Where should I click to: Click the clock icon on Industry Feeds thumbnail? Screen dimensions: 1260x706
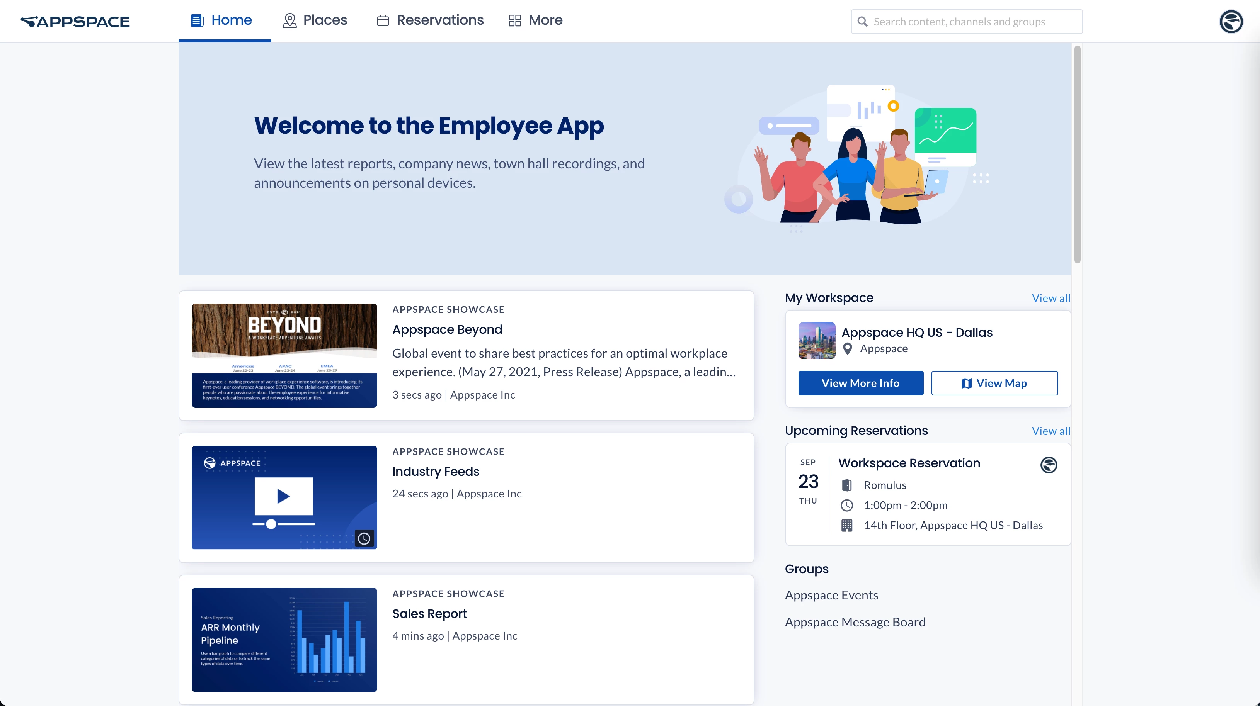[x=364, y=538]
